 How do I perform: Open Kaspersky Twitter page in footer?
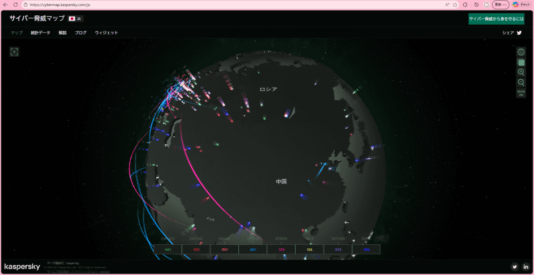click(x=515, y=266)
